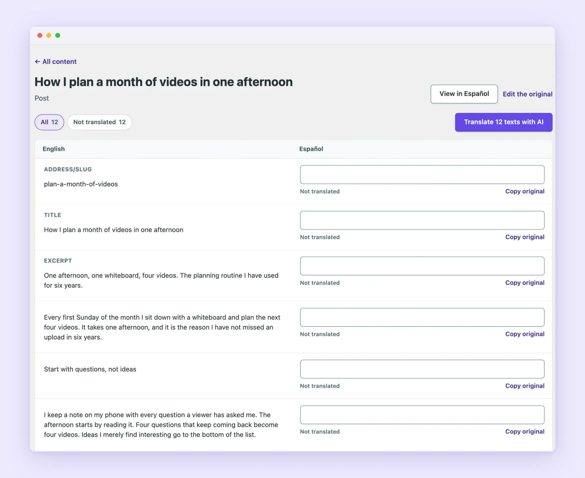Focus translation field for 'Start with questions' heading
Image resolution: width=585 pixels, height=478 pixels.
(422, 369)
